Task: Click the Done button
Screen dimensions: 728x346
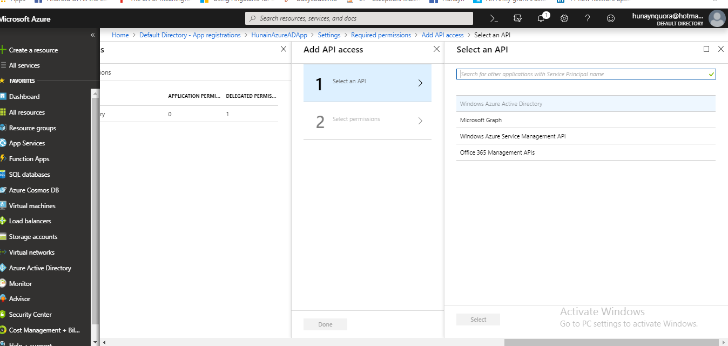Action: pyautogui.click(x=325, y=324)
